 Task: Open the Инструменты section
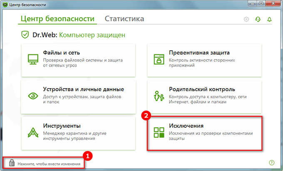coord(78,133)
